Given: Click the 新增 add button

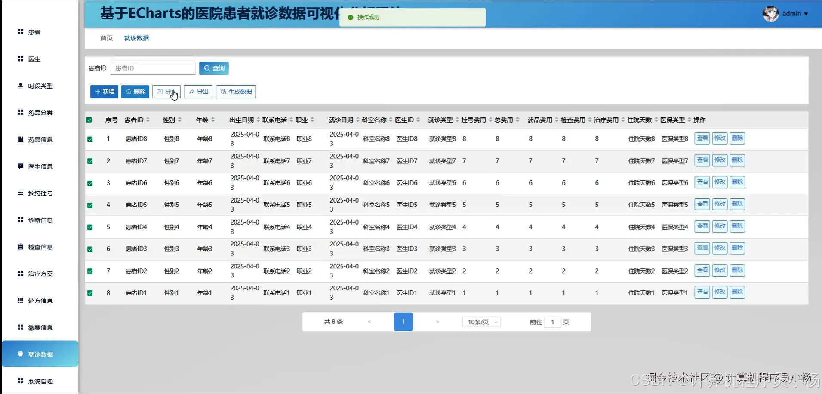Looking at the screenshot, I should pyautogui.click(x=104, y=92).
